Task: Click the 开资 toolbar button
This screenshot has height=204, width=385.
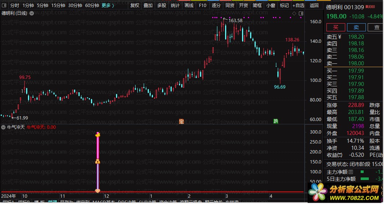Action: 243,5
